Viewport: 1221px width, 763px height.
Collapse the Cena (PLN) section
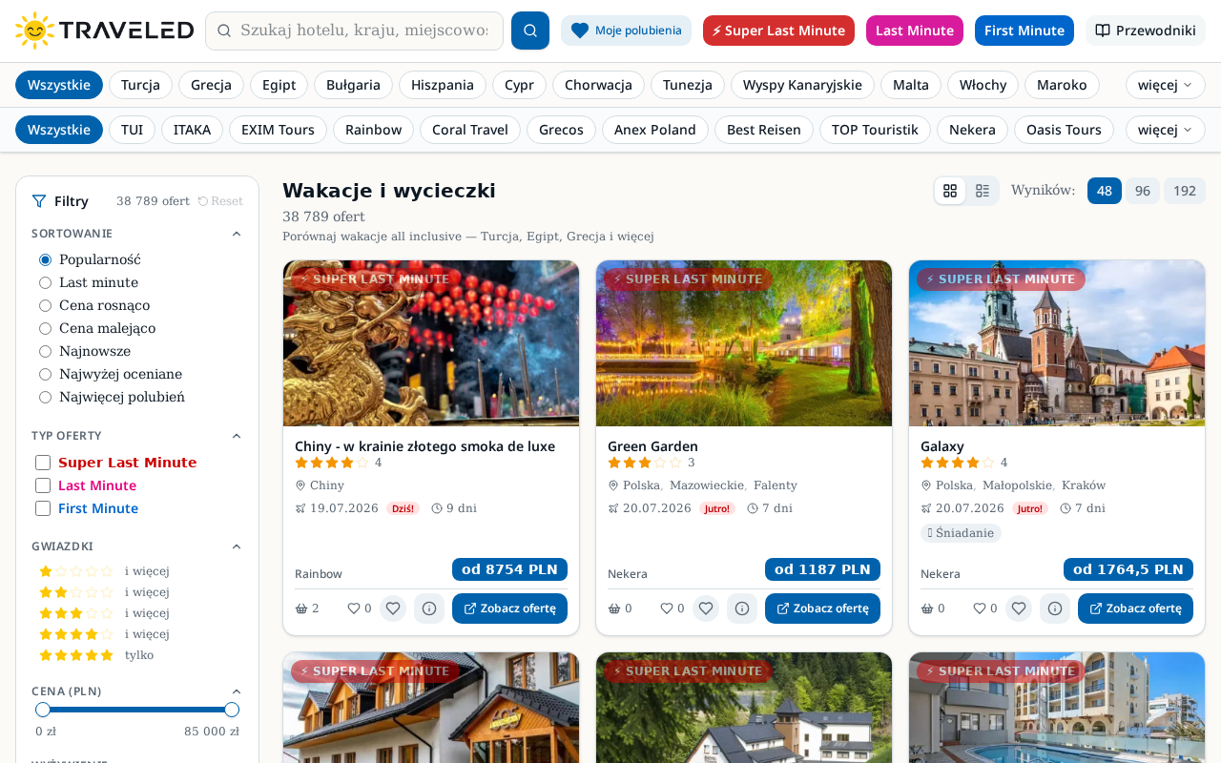coord(237,691)
